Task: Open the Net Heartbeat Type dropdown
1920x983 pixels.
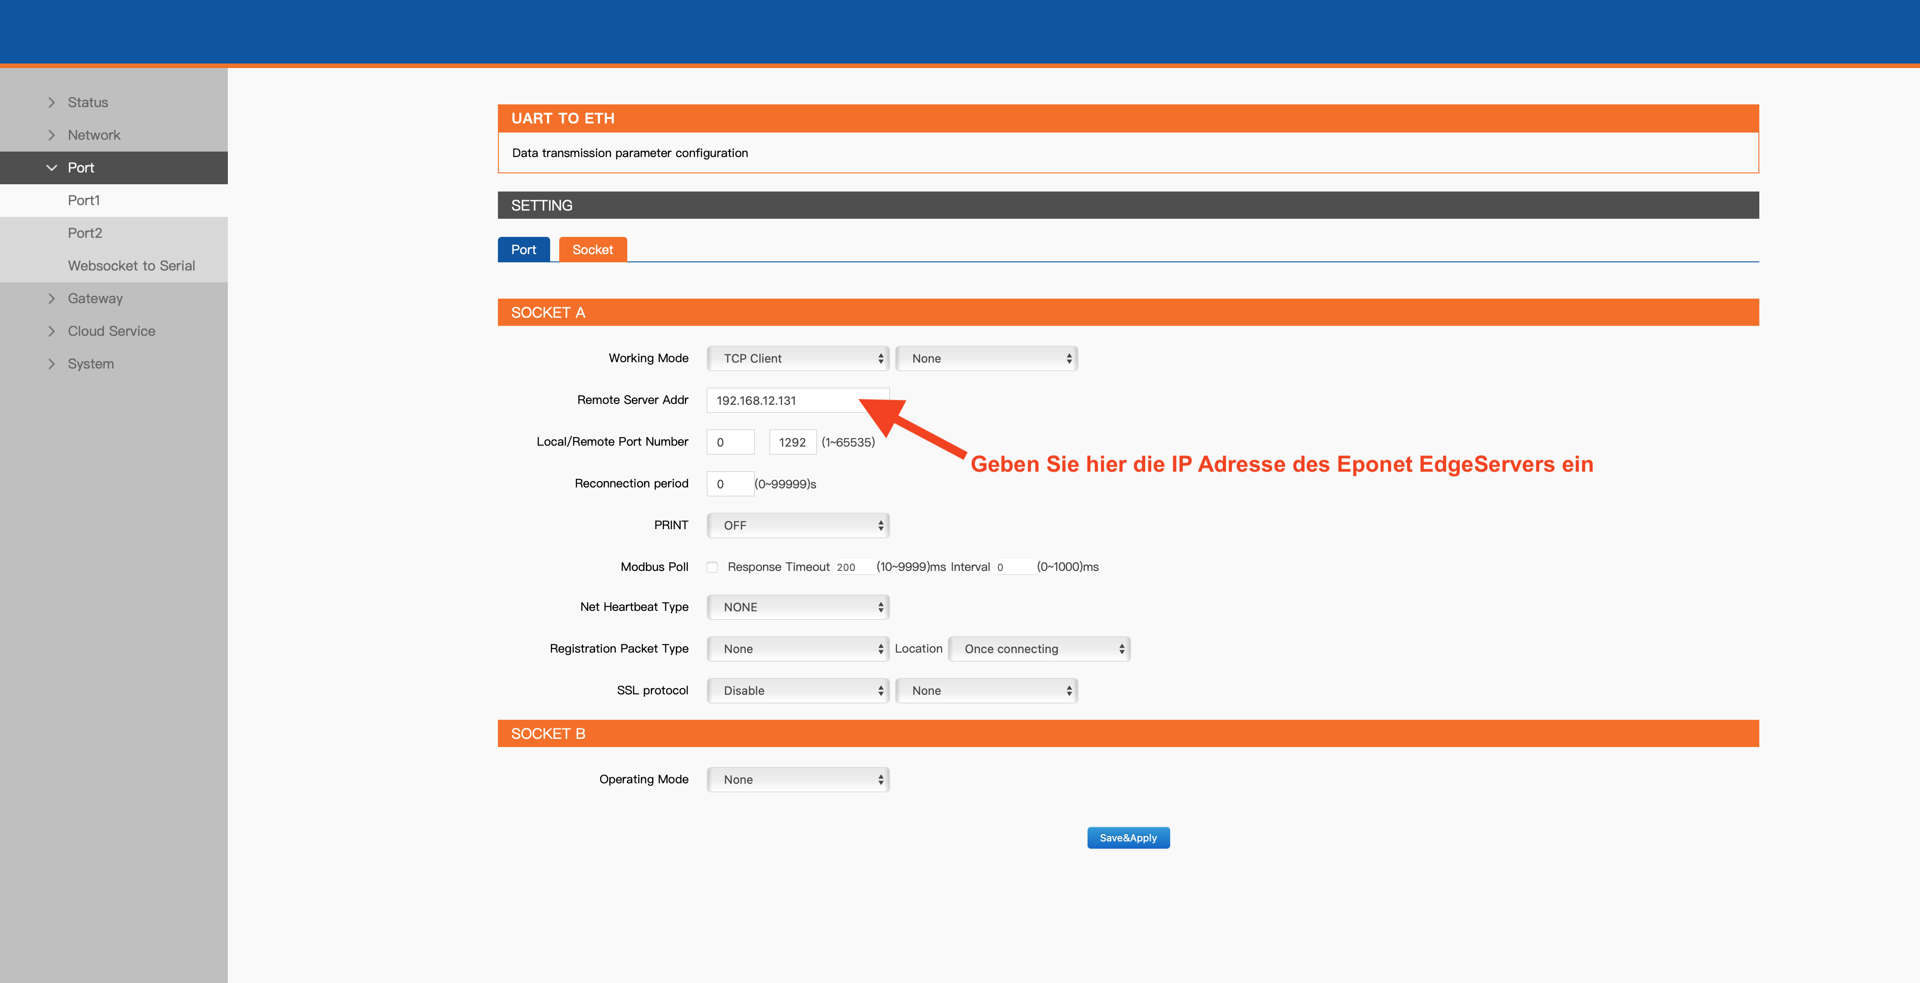Action: 798,607
